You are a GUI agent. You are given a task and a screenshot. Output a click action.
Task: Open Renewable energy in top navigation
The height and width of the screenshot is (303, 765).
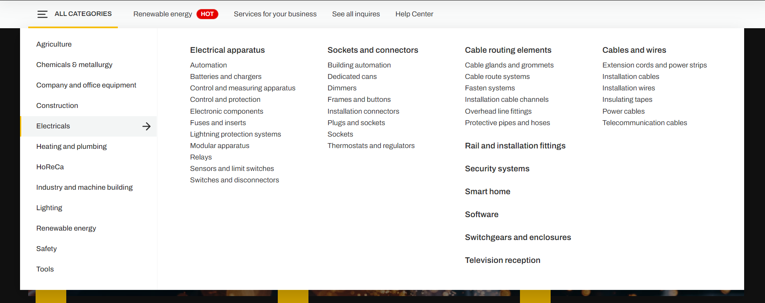click(x=162, y=14)
